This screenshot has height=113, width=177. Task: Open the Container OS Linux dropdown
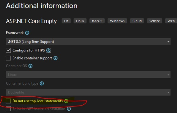pyautogui.click(x=88, y=75)
